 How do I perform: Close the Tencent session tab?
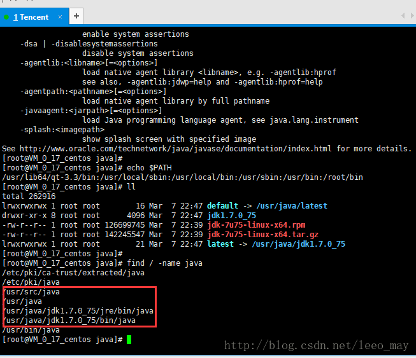(61, 17)
